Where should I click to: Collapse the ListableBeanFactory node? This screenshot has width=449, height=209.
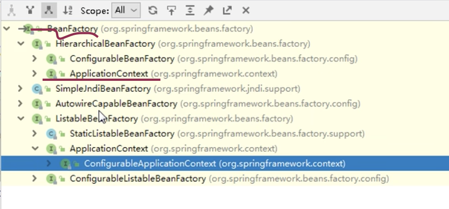(x=21, y=118)
